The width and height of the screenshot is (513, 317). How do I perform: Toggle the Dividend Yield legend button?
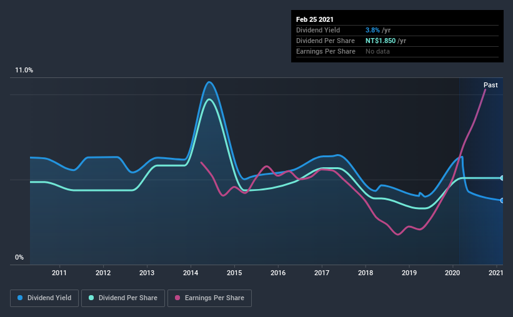click(x=44, y=298)
